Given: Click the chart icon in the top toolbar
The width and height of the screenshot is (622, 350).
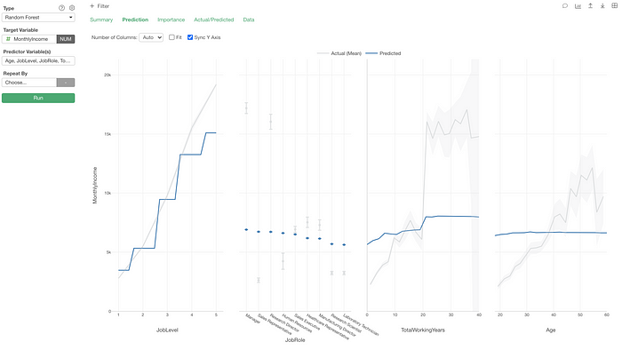Looking at the screenshot, I should click(x=578, y=6).
